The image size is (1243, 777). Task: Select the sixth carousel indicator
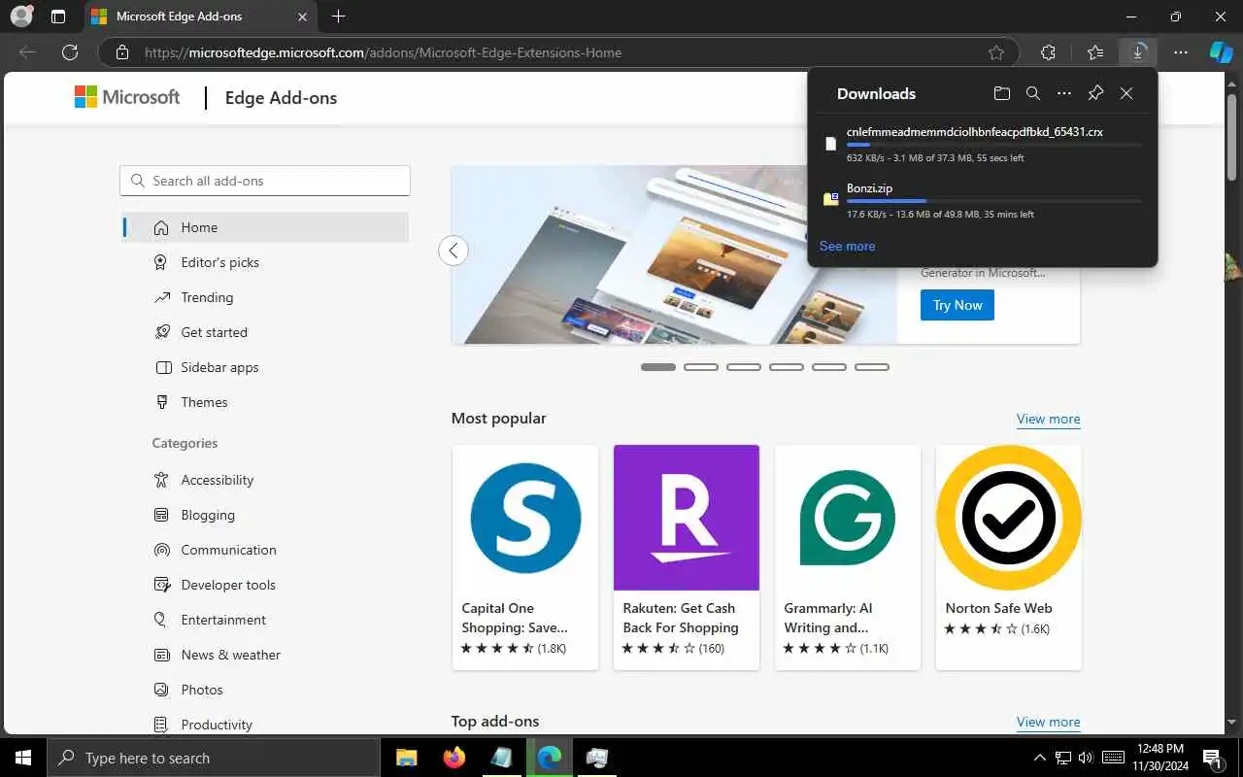point(872,367)
